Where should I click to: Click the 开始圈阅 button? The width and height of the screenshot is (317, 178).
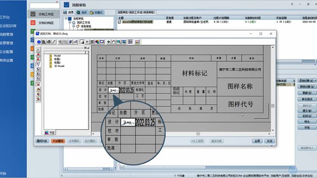pos(58,141)
